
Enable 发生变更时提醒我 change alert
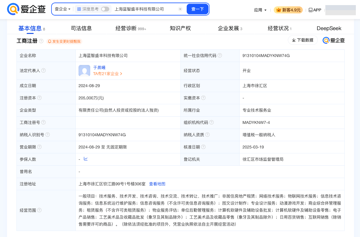click(x=64, y=42)
